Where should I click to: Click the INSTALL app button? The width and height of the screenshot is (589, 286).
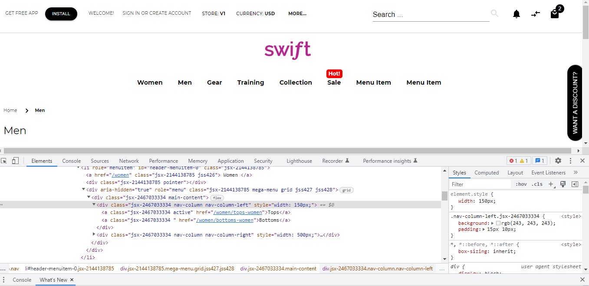[61, 14]
